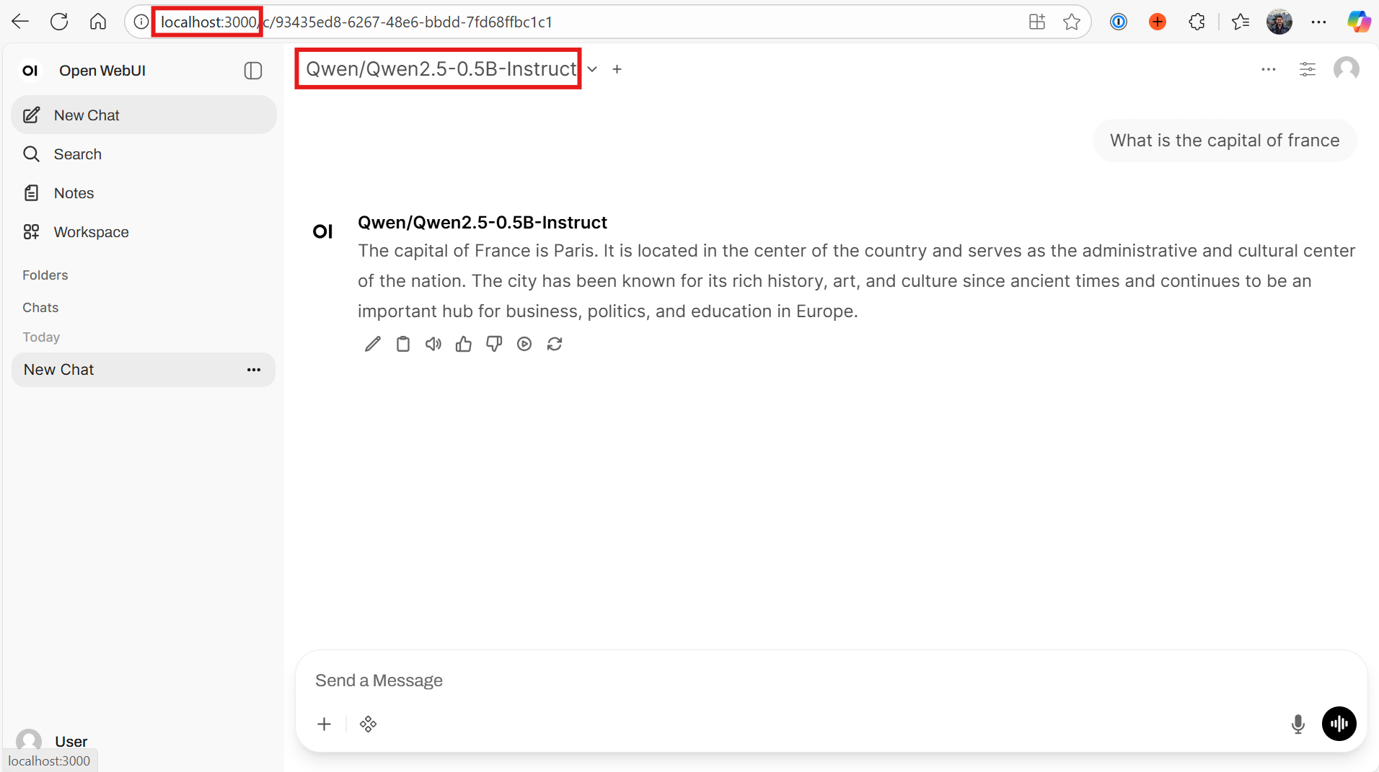The image size is (1379, 772).
Task: Expand the Qwen2.5-0.5B-Instruct model dropdown
Action: click(x=591, y=69)
